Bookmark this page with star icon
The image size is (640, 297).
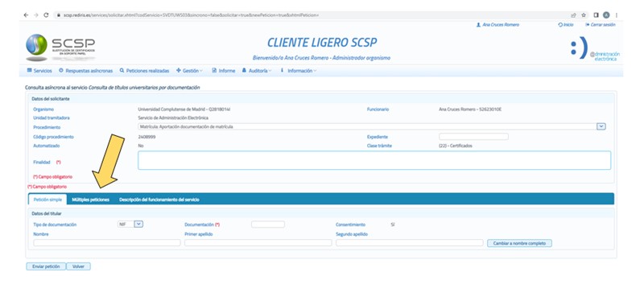tap(584, 15)
